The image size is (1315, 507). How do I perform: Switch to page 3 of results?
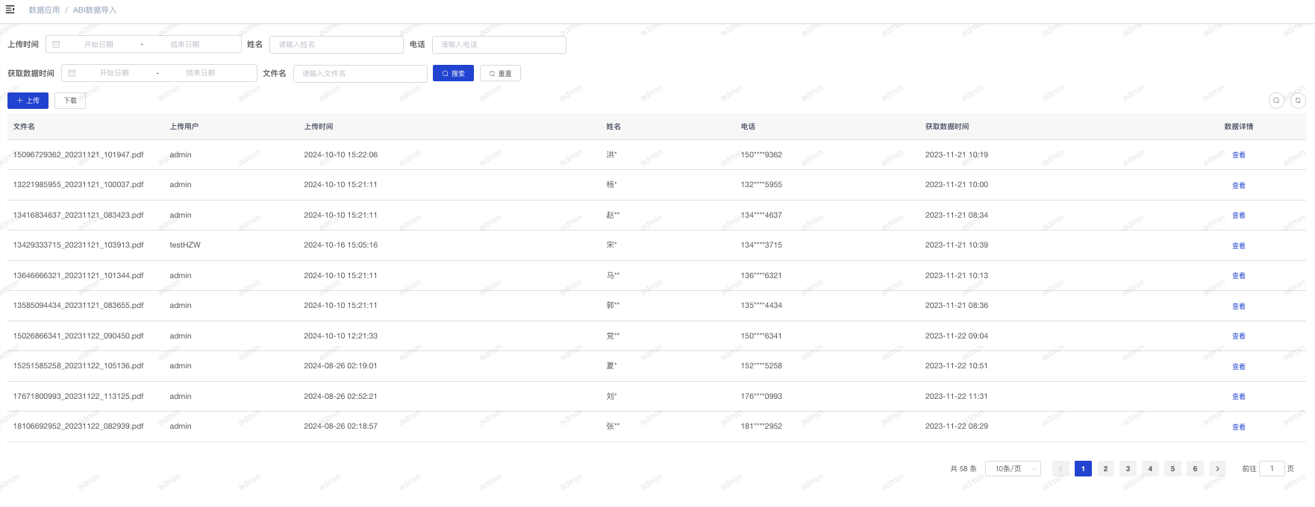tap(1128, 469)
